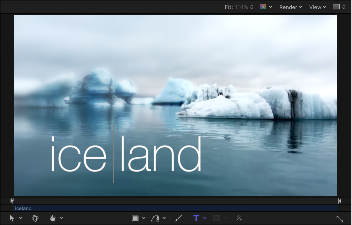Open the canvas view layout pop-up

(x=339, y=7)
